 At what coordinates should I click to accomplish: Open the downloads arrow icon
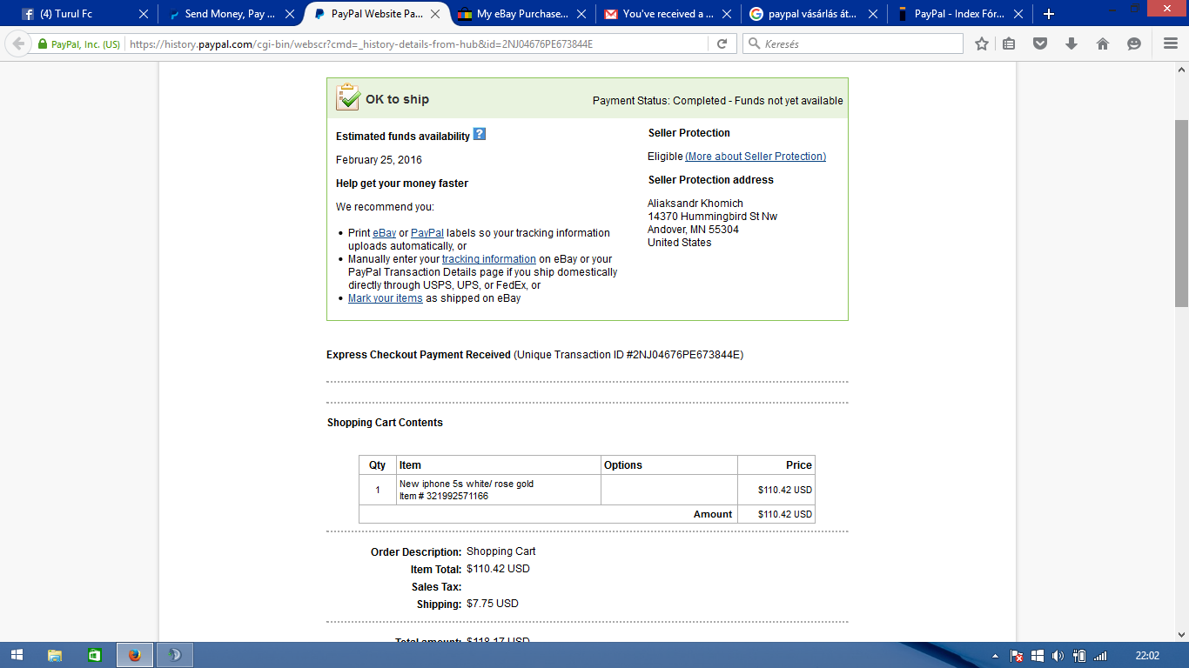[x=1071, y=43]
